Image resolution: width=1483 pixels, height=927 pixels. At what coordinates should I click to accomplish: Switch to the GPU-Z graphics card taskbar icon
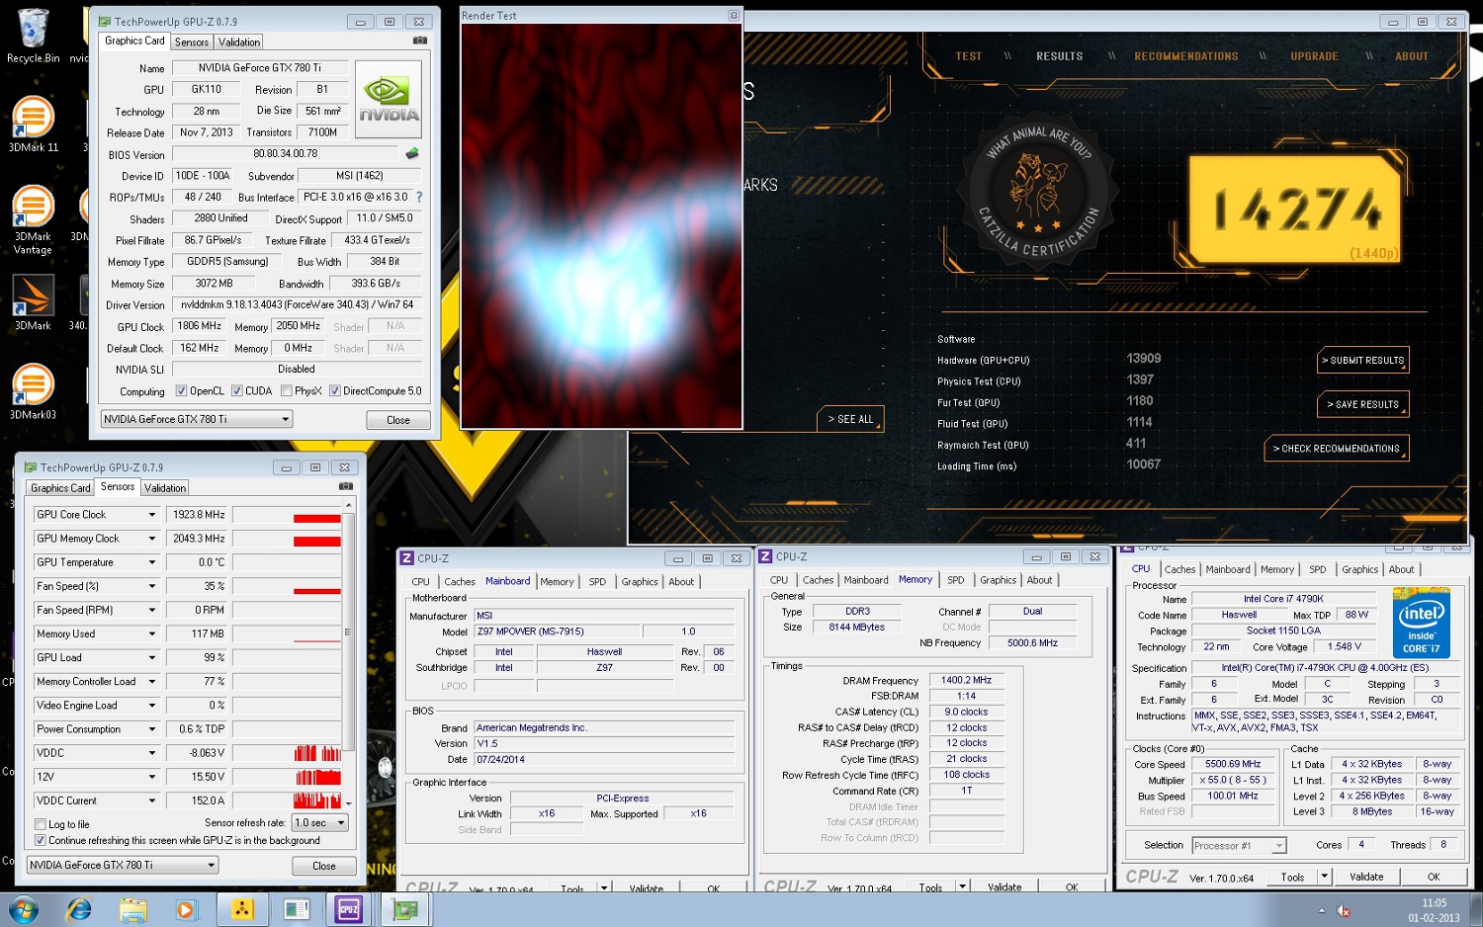click(404, 909)
